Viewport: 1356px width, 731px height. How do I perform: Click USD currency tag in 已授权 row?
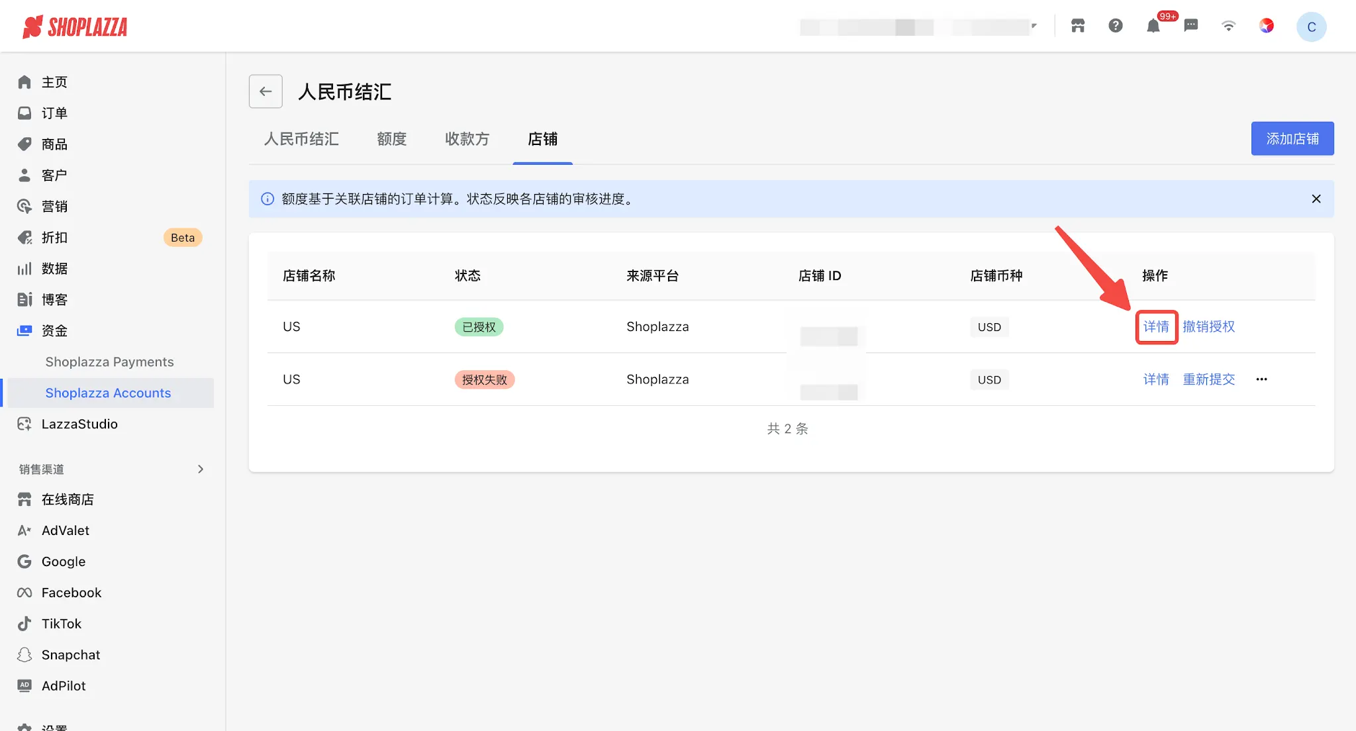click(x=989, y=327)
